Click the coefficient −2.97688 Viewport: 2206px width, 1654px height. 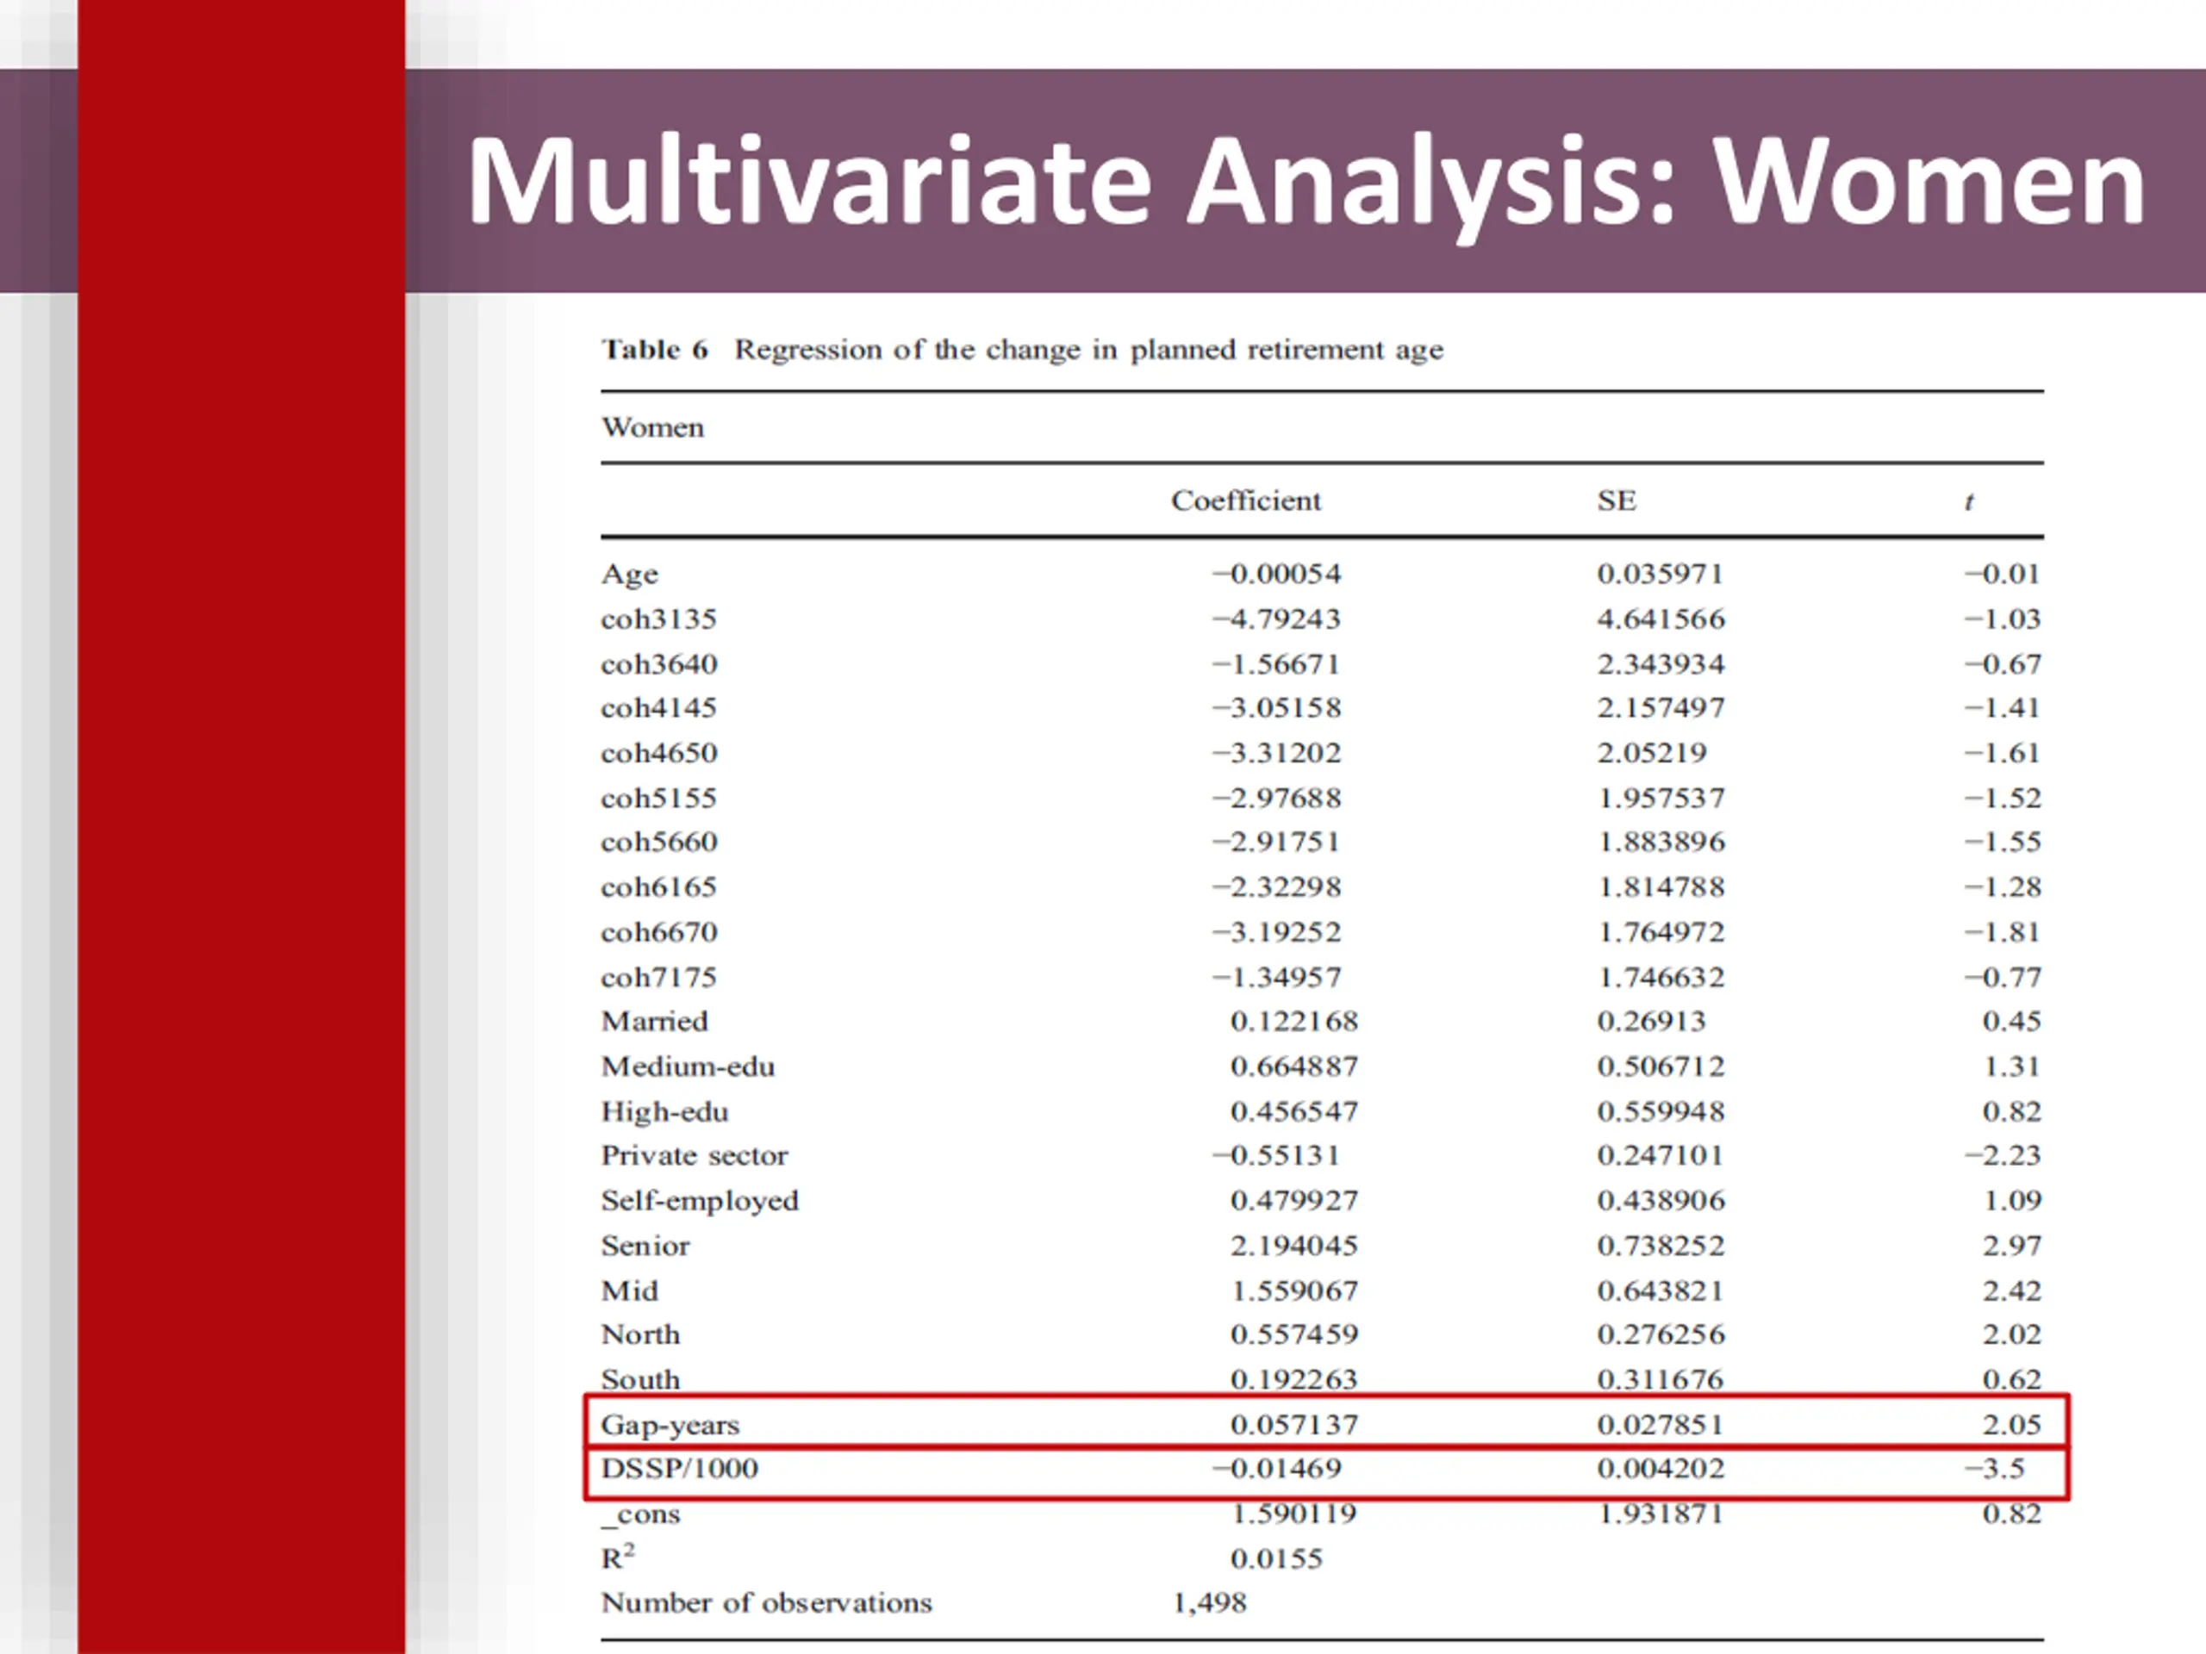pyautogui.click(x=1276, y=798)
